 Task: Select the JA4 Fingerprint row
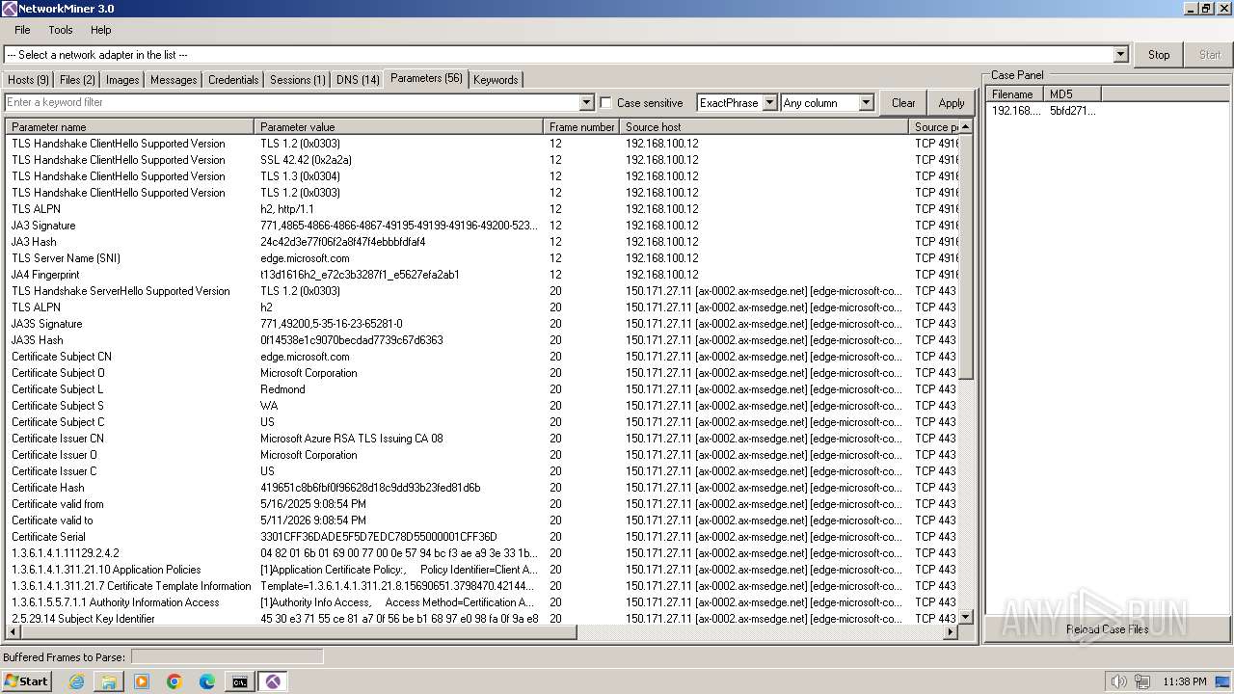(x=482, y=275)
